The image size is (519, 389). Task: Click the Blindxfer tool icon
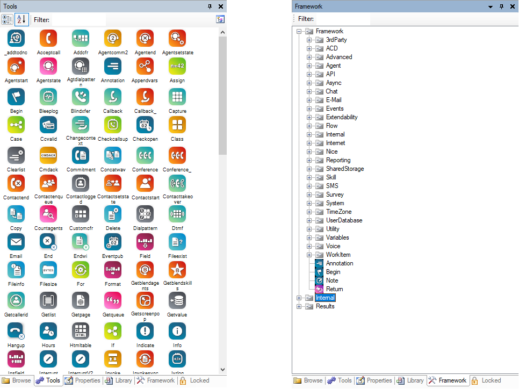pos(81,97)
